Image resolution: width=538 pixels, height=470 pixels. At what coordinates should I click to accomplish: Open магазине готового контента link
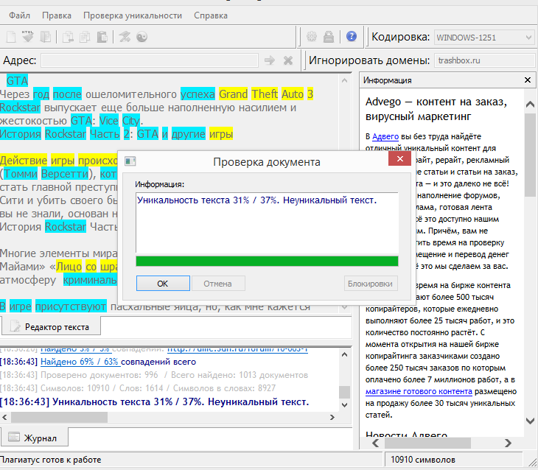(x=419, y=391)
